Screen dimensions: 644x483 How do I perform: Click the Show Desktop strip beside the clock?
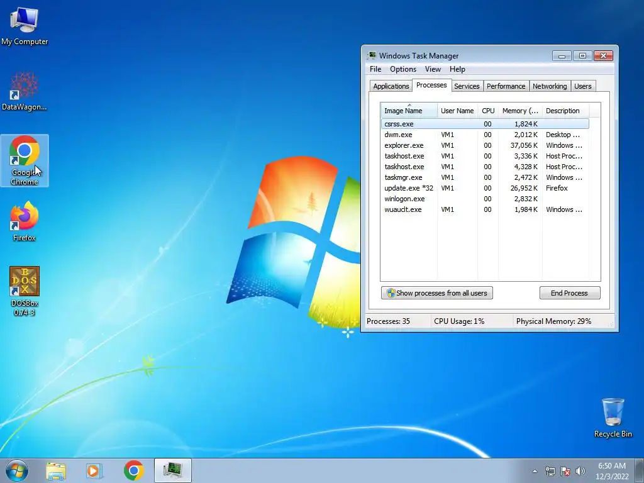pyautogui.click(x=640, y=471)
